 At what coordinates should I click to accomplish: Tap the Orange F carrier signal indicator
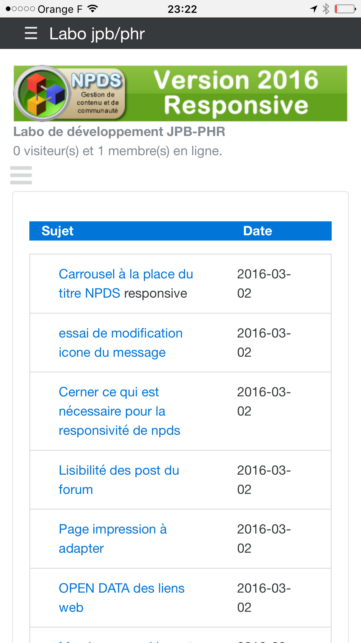pyautogui.click(x=44, y=9)
